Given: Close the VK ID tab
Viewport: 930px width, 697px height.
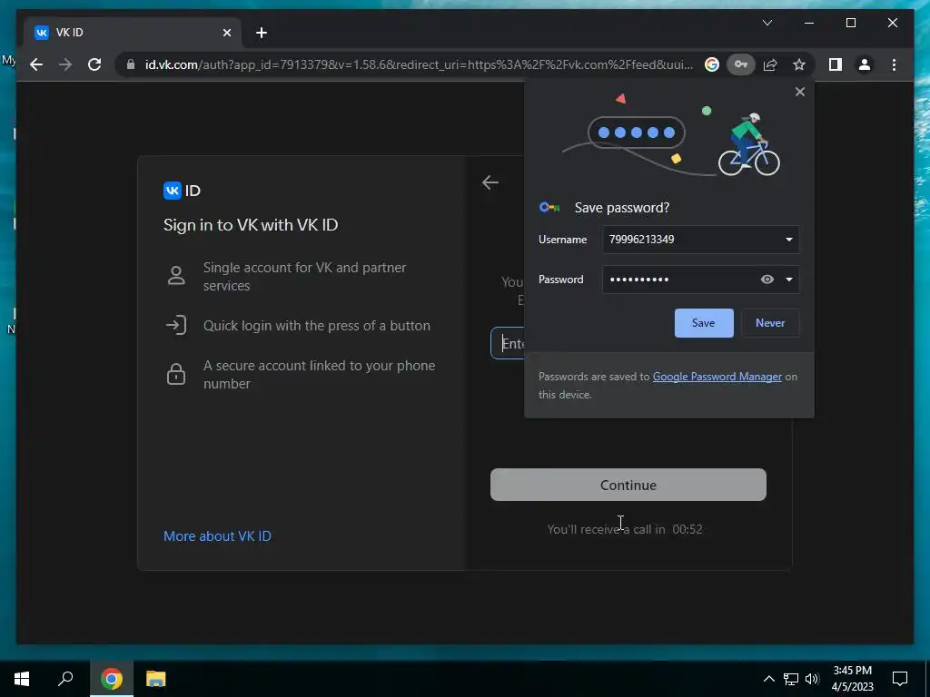Looking at the screenshot, I should click(x=226, y=33).
